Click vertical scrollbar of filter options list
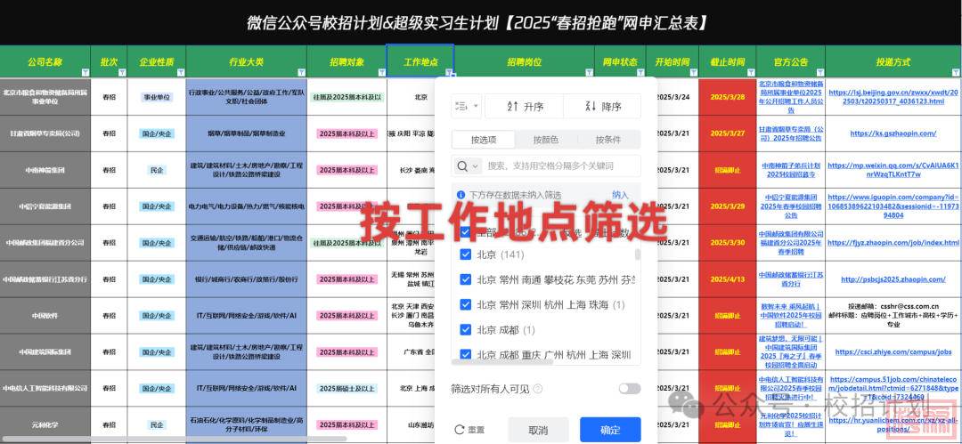 point(638,254)
